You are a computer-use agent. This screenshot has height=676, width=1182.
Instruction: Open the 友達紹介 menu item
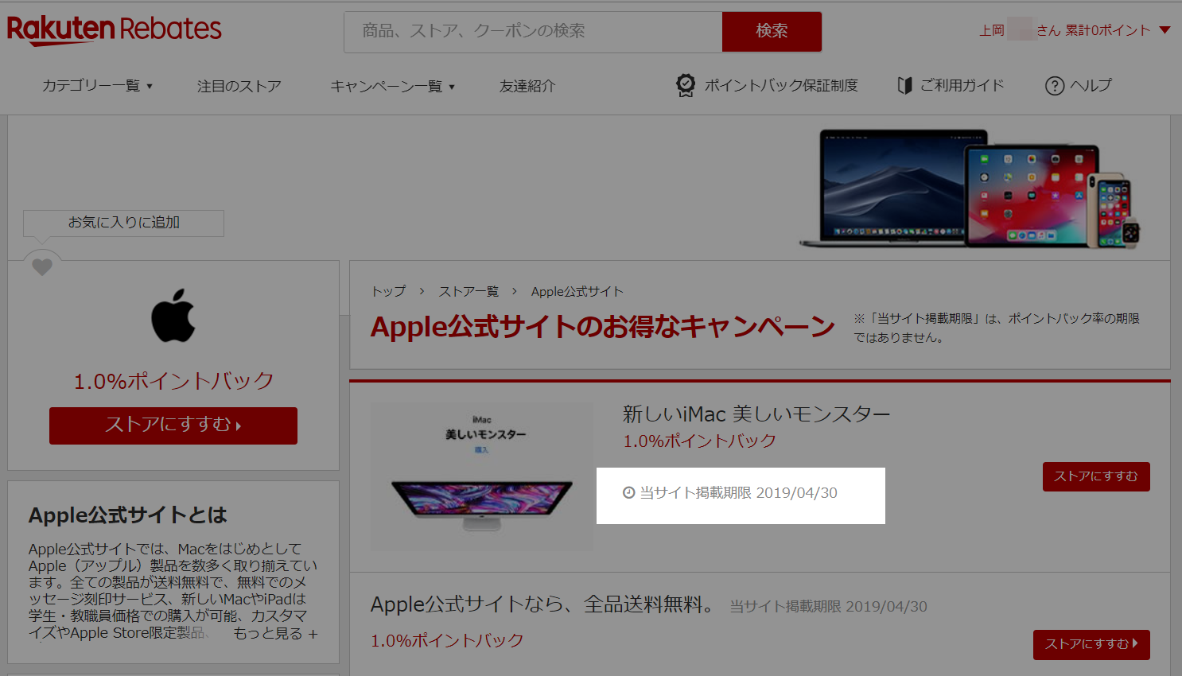(527, 86)
